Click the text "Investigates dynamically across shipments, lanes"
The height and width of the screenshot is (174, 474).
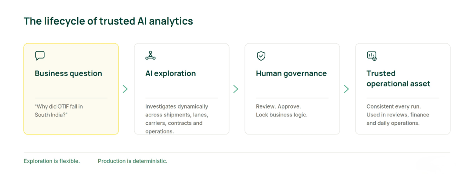[x=177, y=111]
